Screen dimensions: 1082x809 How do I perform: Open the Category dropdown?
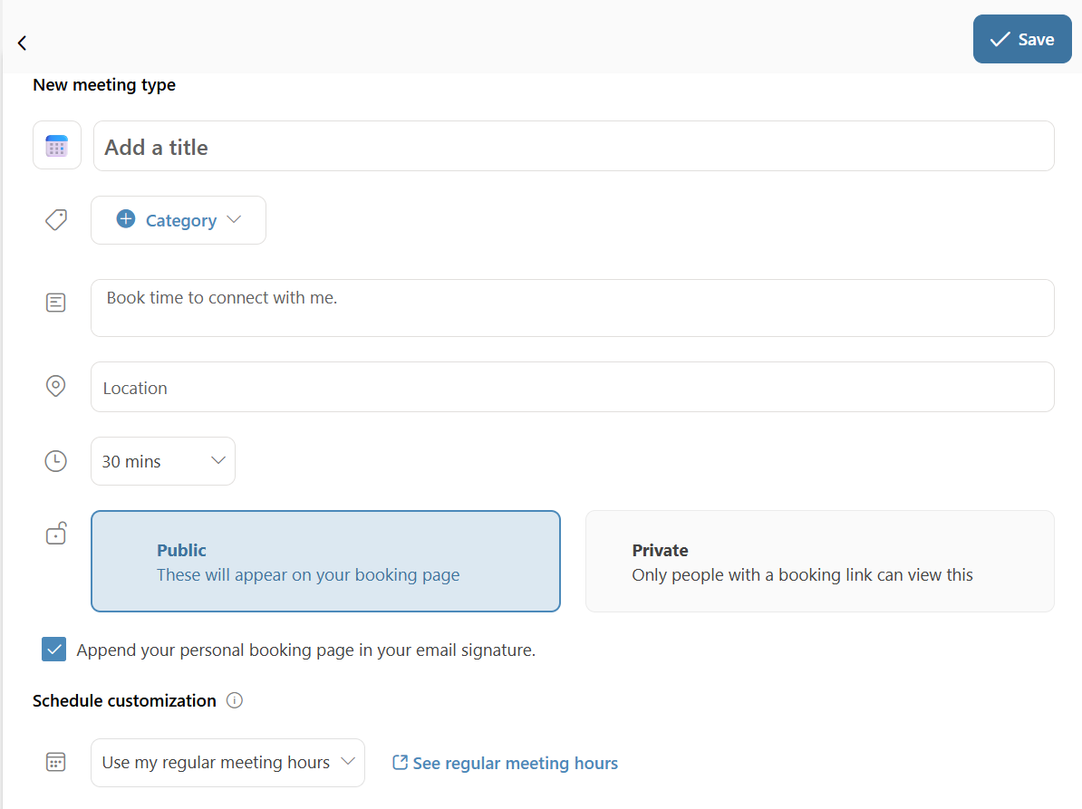179,220
